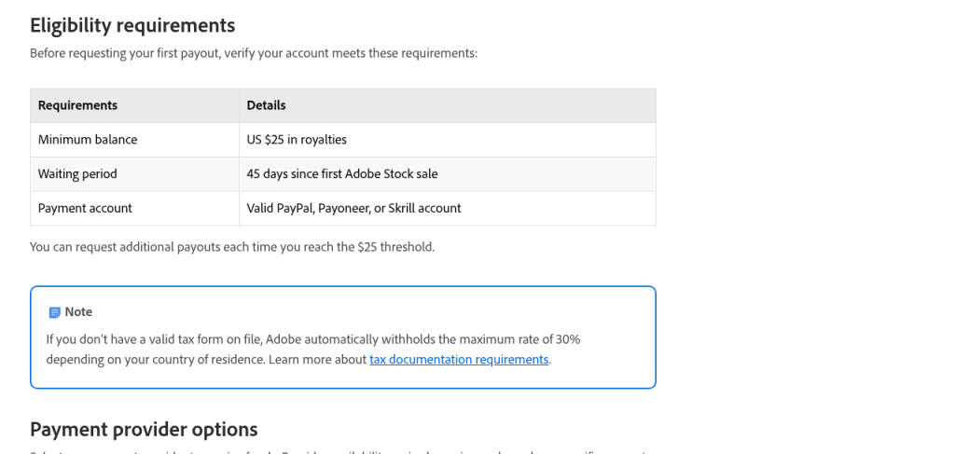
Task: Click the Note icon in the callout
Action: pos(54,312)
